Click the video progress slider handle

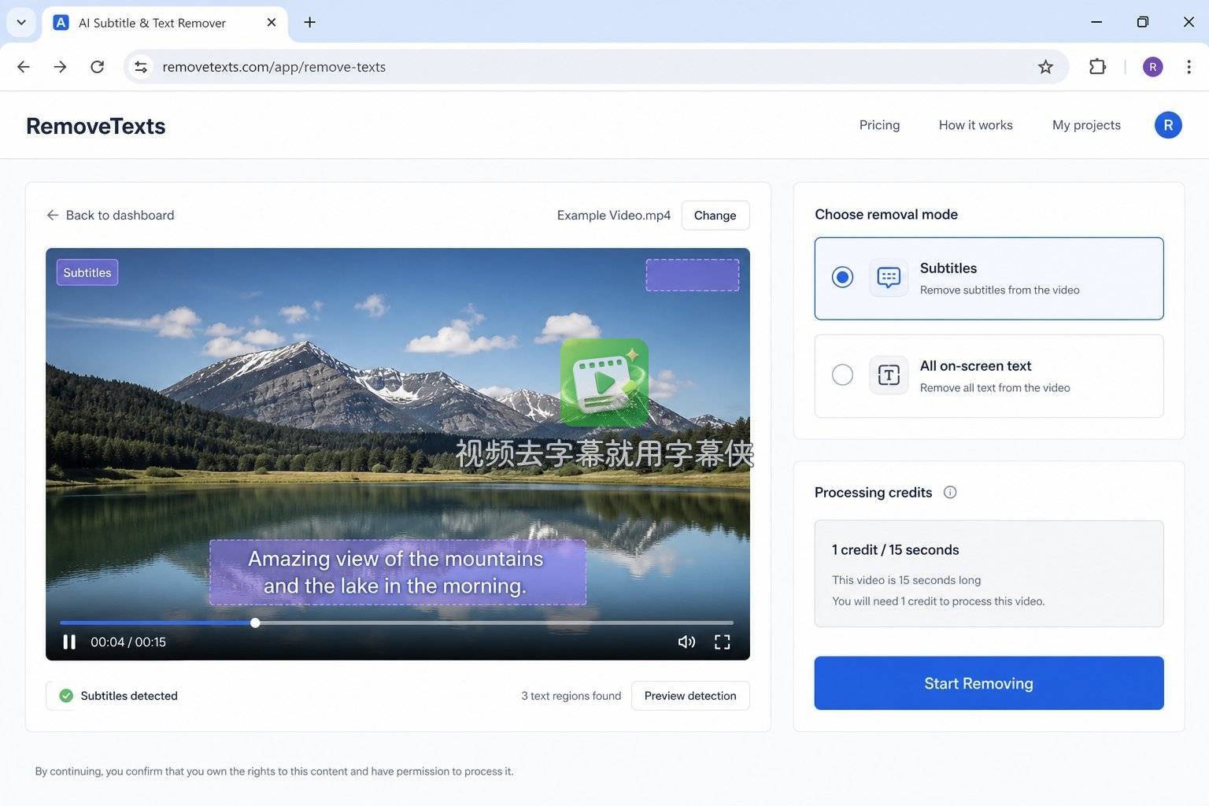coord(255,623)
